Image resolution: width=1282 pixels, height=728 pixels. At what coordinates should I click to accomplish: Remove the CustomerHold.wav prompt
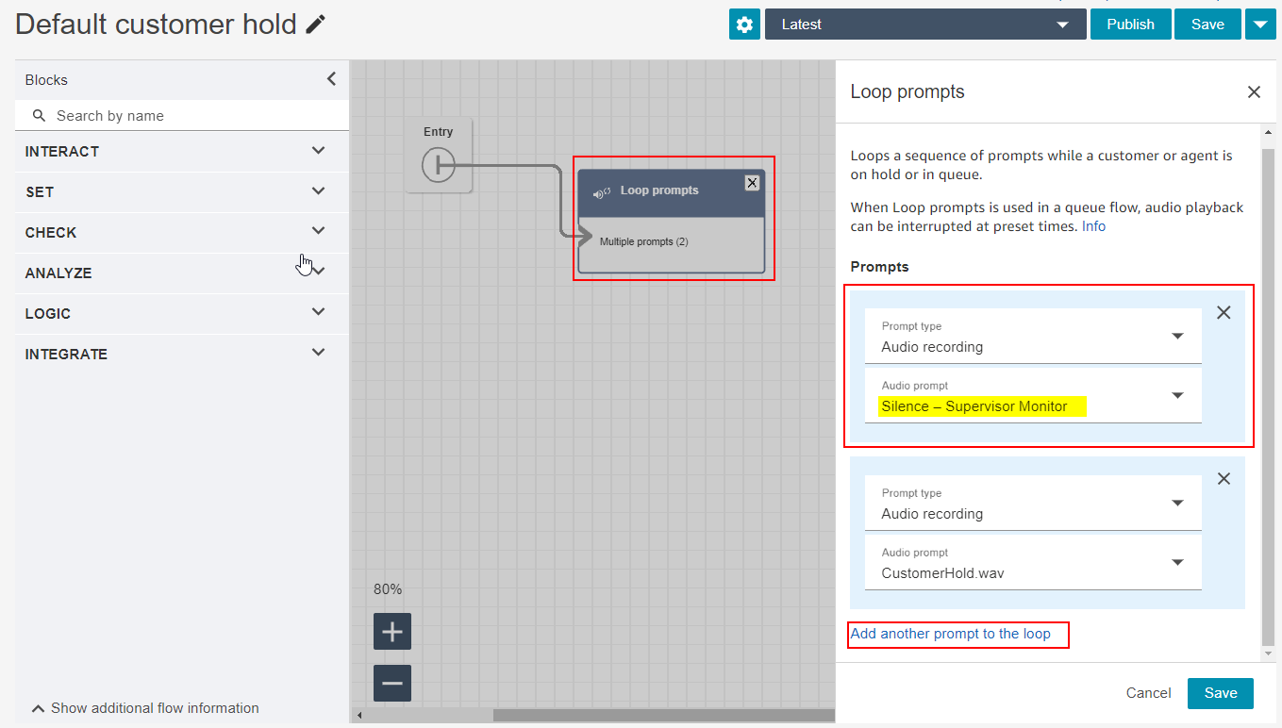(1224, 478)
